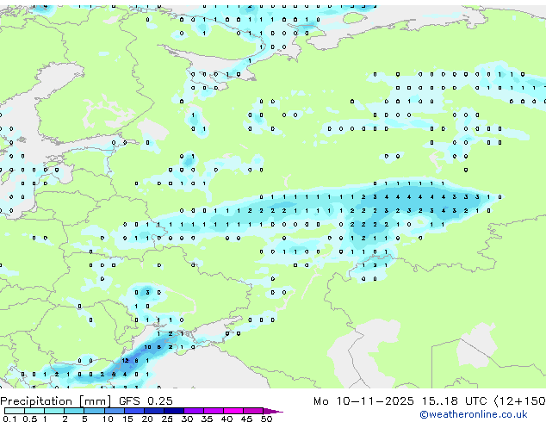Click the 35 mm legend color swatch
This screenshot has width=546, height=422.
point(214,411)
